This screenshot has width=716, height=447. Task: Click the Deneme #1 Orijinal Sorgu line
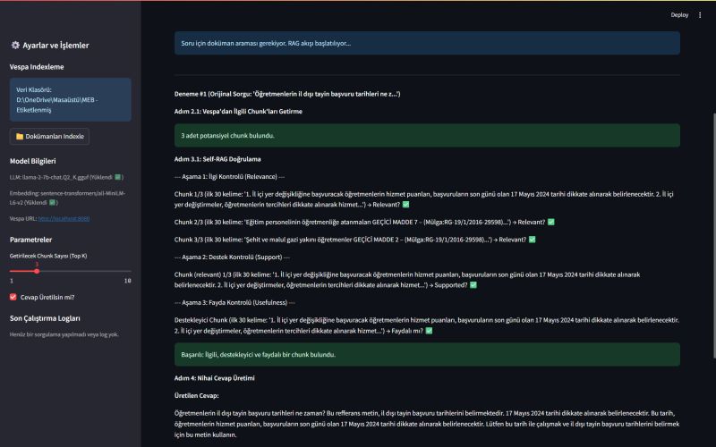(287, 94)
